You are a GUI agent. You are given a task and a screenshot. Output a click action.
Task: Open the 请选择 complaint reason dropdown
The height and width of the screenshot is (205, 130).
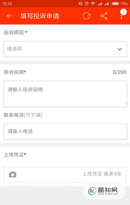pyautogui.click(x=65, y=49)
